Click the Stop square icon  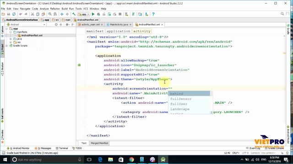(120, 14)
